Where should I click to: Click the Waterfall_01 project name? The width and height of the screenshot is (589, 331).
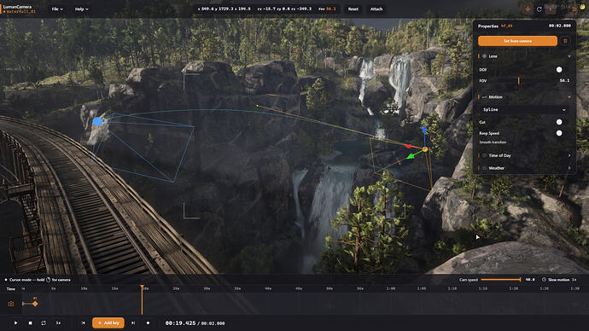(21, 12)
